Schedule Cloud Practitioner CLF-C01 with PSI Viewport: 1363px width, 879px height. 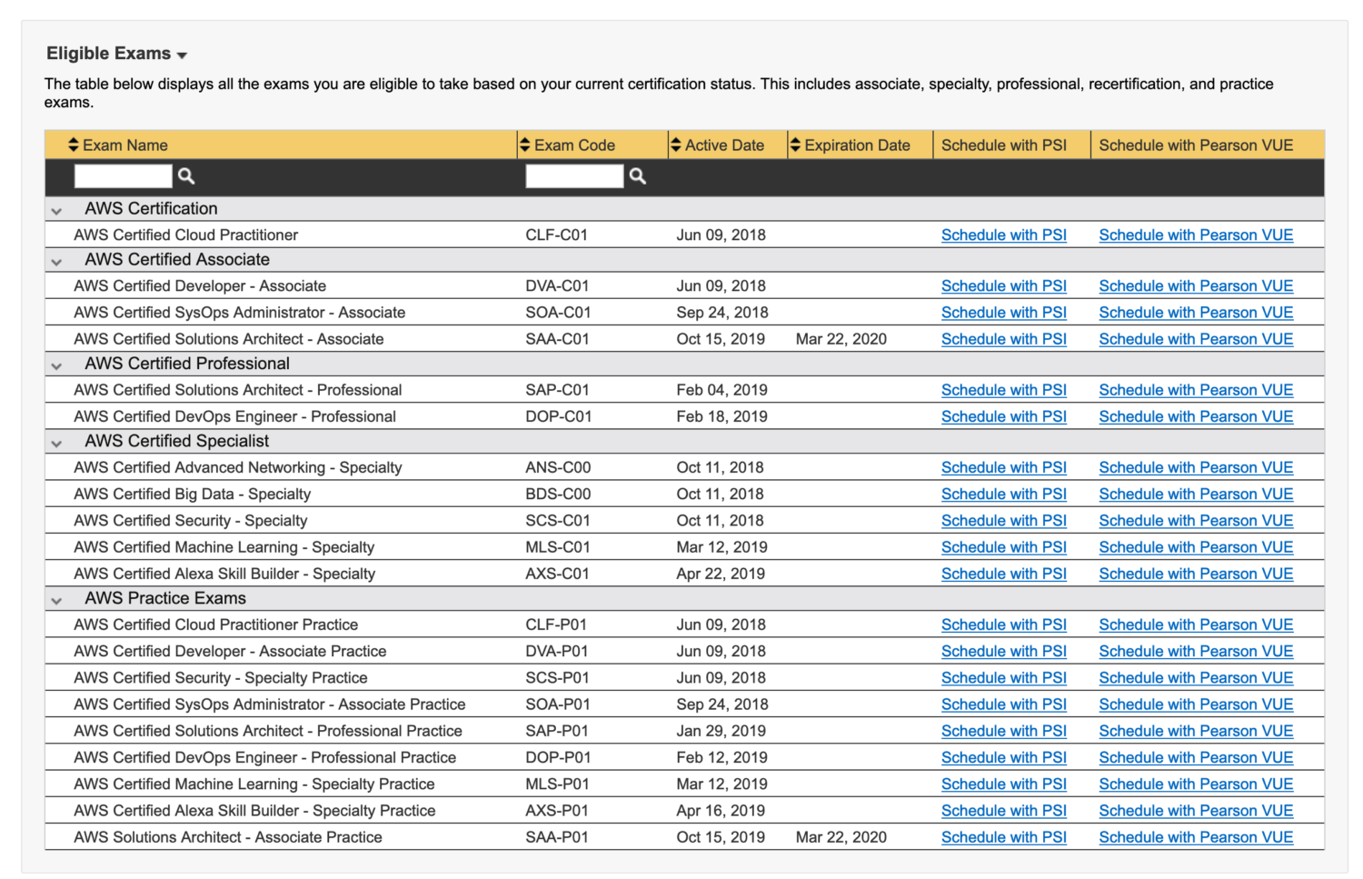pyautogui.click(x=1004, y=235)
